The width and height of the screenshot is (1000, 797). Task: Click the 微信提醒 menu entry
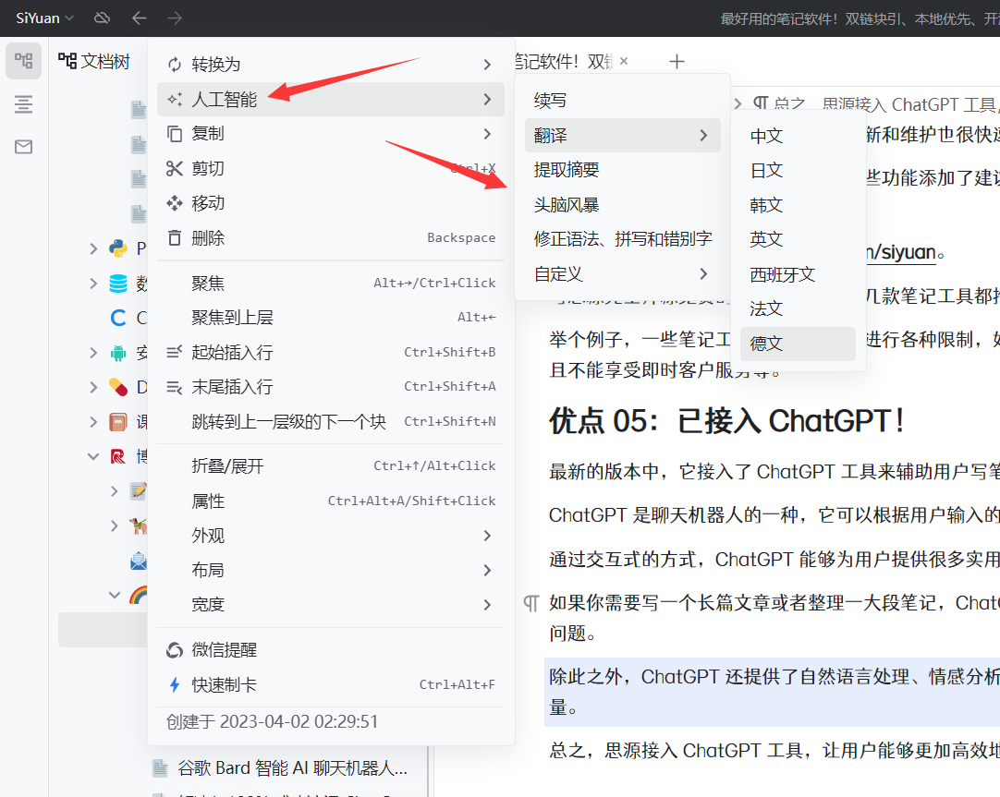330,650
